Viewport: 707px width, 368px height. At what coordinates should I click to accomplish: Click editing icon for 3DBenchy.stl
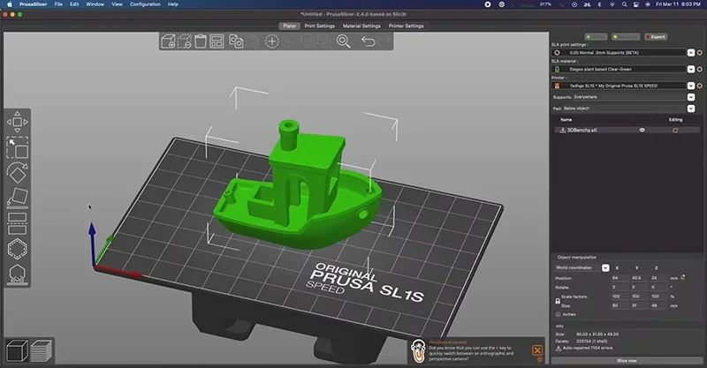pos(675,131)
